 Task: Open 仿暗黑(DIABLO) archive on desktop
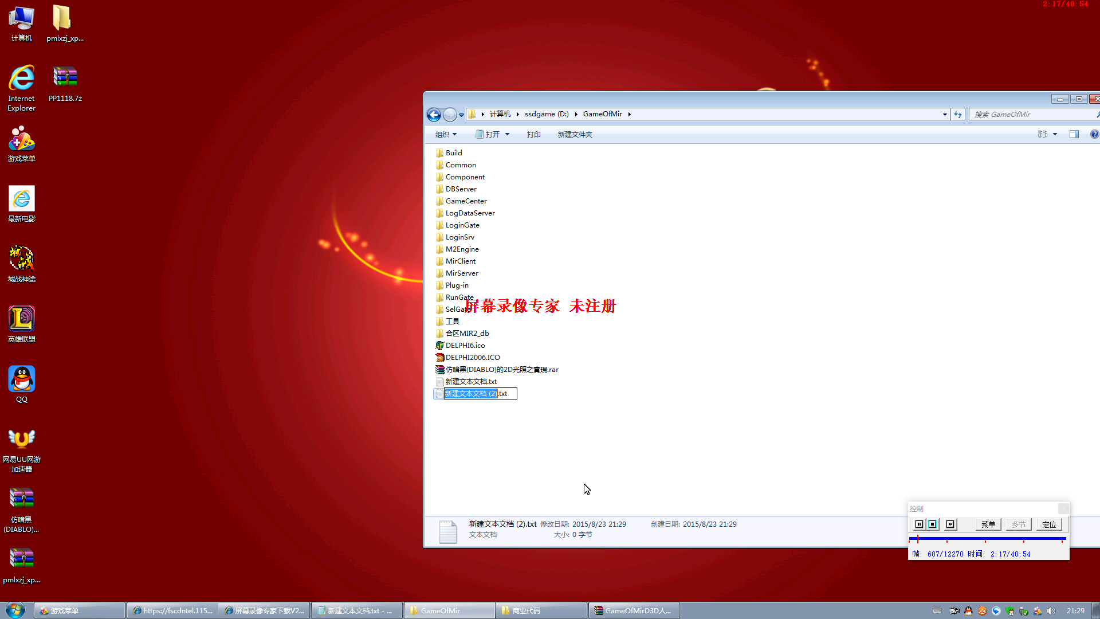(22, 510)
